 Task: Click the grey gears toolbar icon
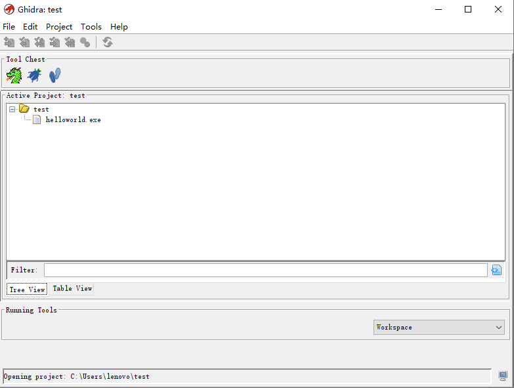click(85, 42)
